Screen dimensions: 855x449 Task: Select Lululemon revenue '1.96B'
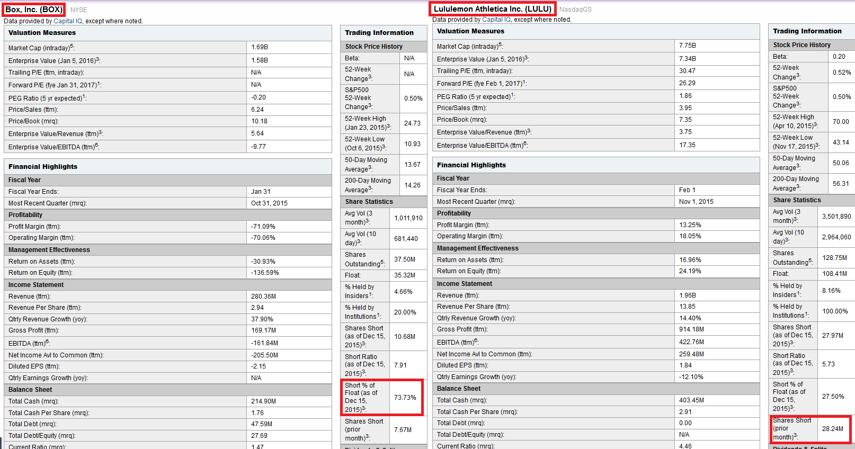point(688,295)
